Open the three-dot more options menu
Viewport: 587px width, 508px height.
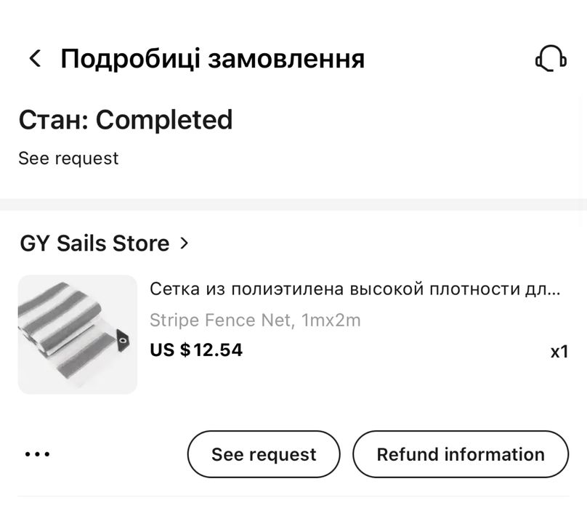(37, 454)
